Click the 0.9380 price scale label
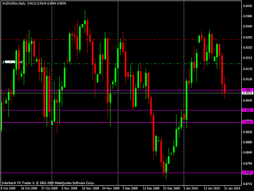Image resolution: width=254 pixels, height=191 pixels. click(247, 16)
